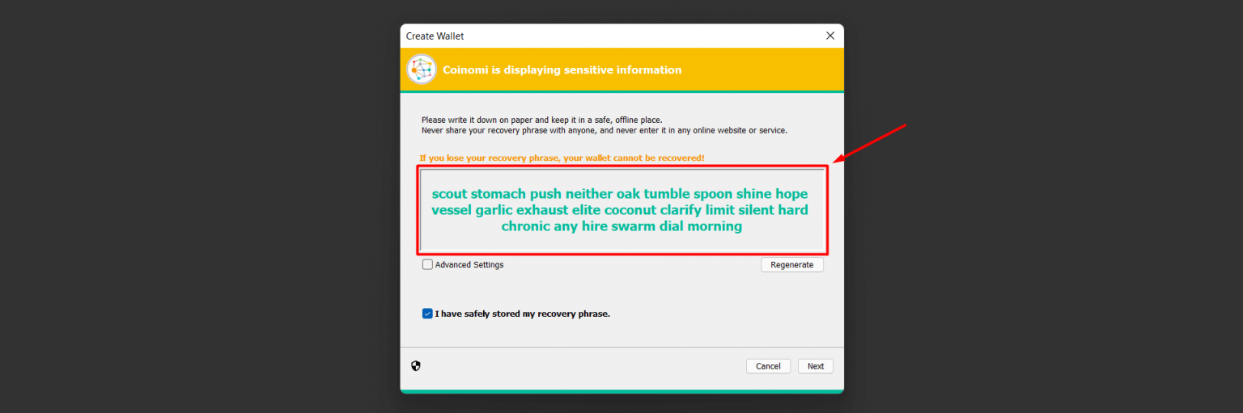Viewport: 1243px width, 413px height.
Task: Close the Create Wallet dialog
Action: coord(829,36)
